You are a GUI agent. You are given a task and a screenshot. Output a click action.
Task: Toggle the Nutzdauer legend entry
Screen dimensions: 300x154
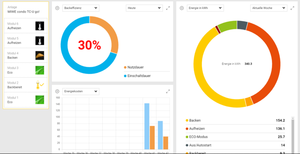[134, 67]
